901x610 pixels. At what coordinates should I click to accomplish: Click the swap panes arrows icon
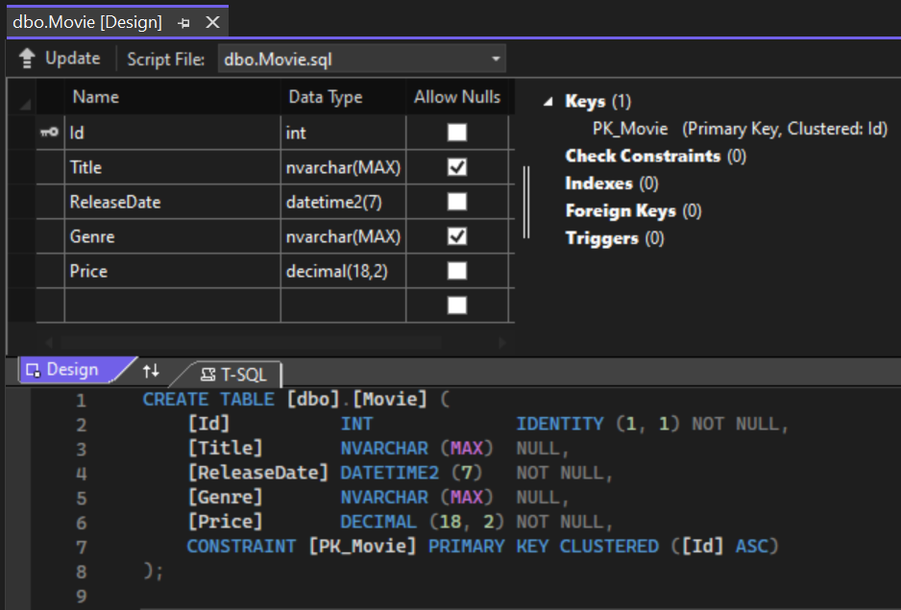coord(151,371)
